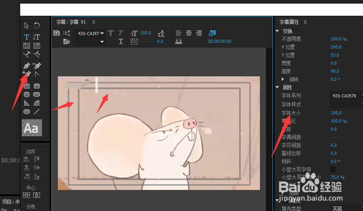Click toolbar leading value 0.0

coord(160,42)
